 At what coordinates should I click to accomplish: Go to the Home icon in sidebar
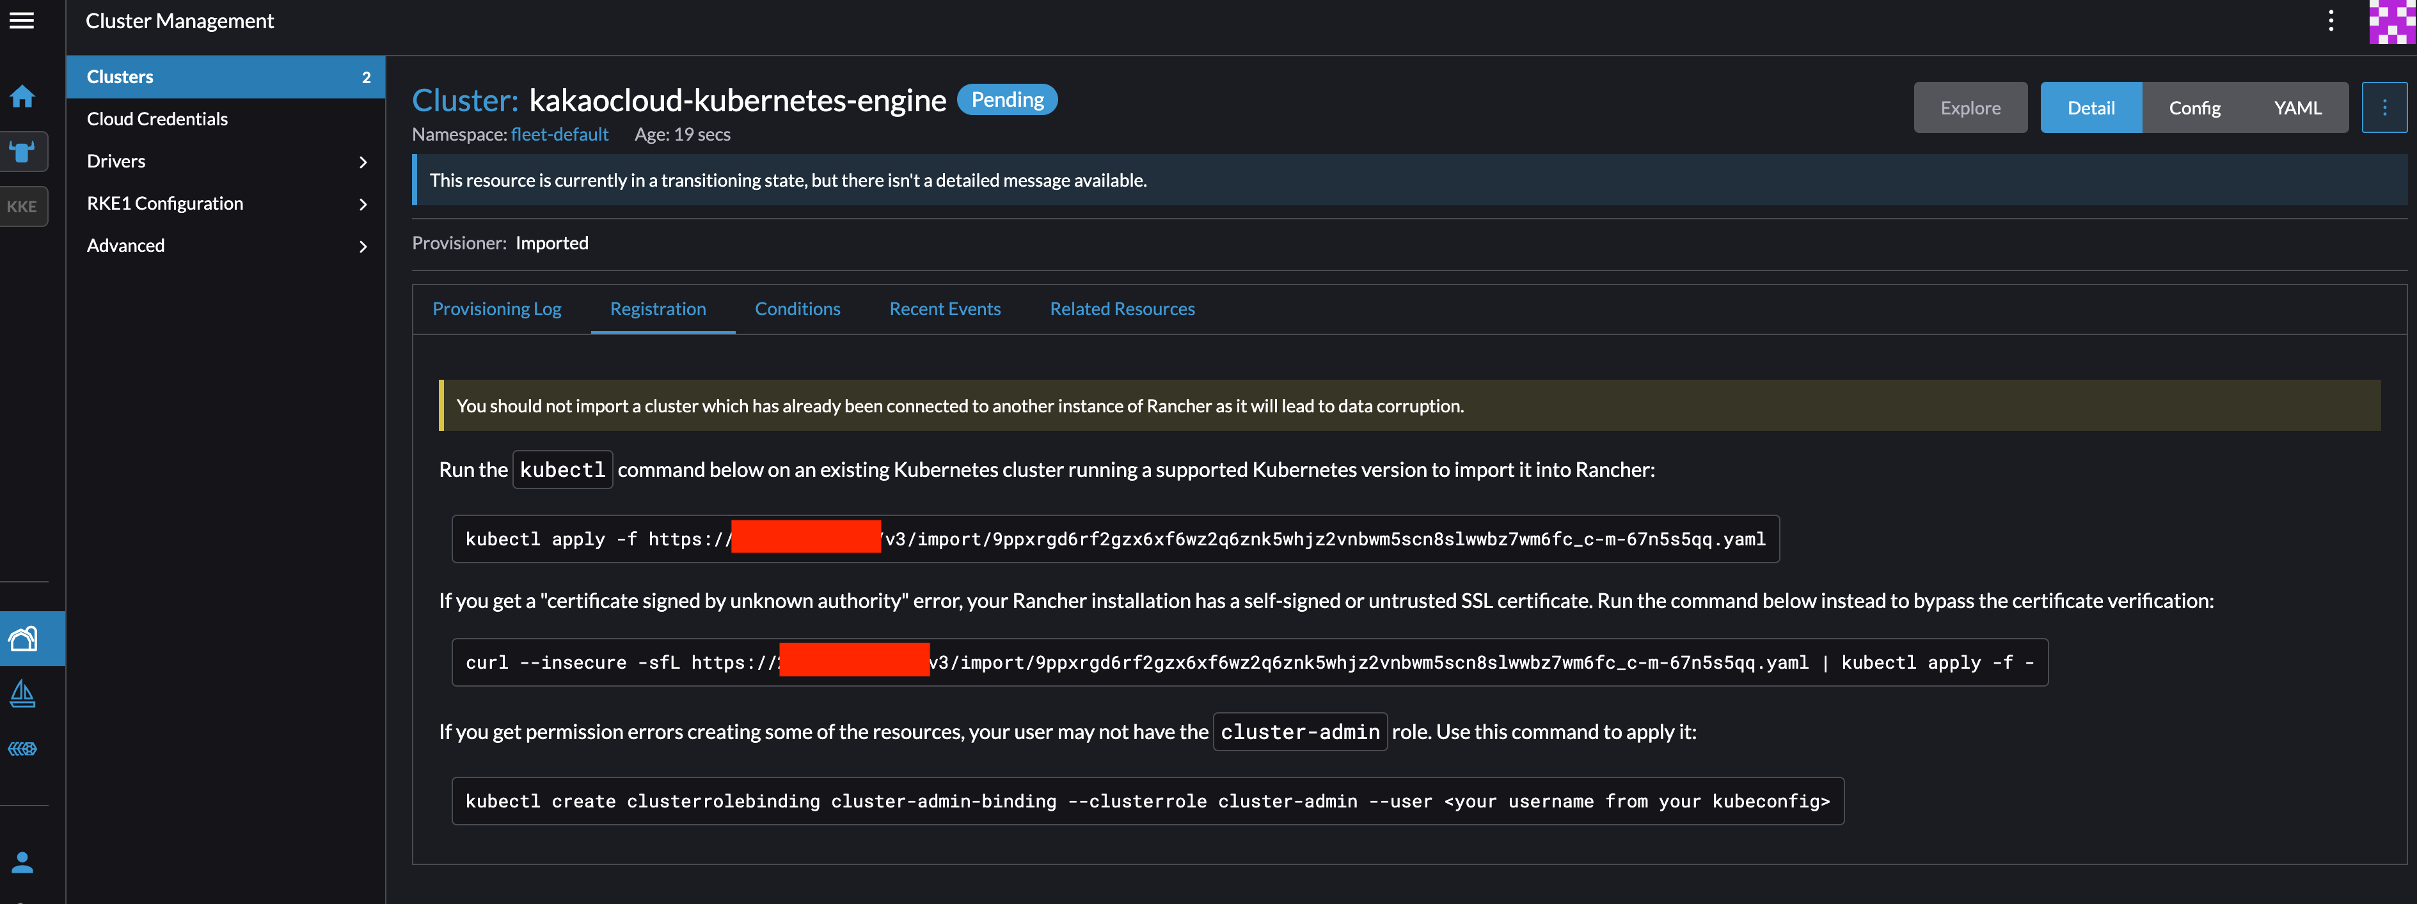tap(22, 97)
